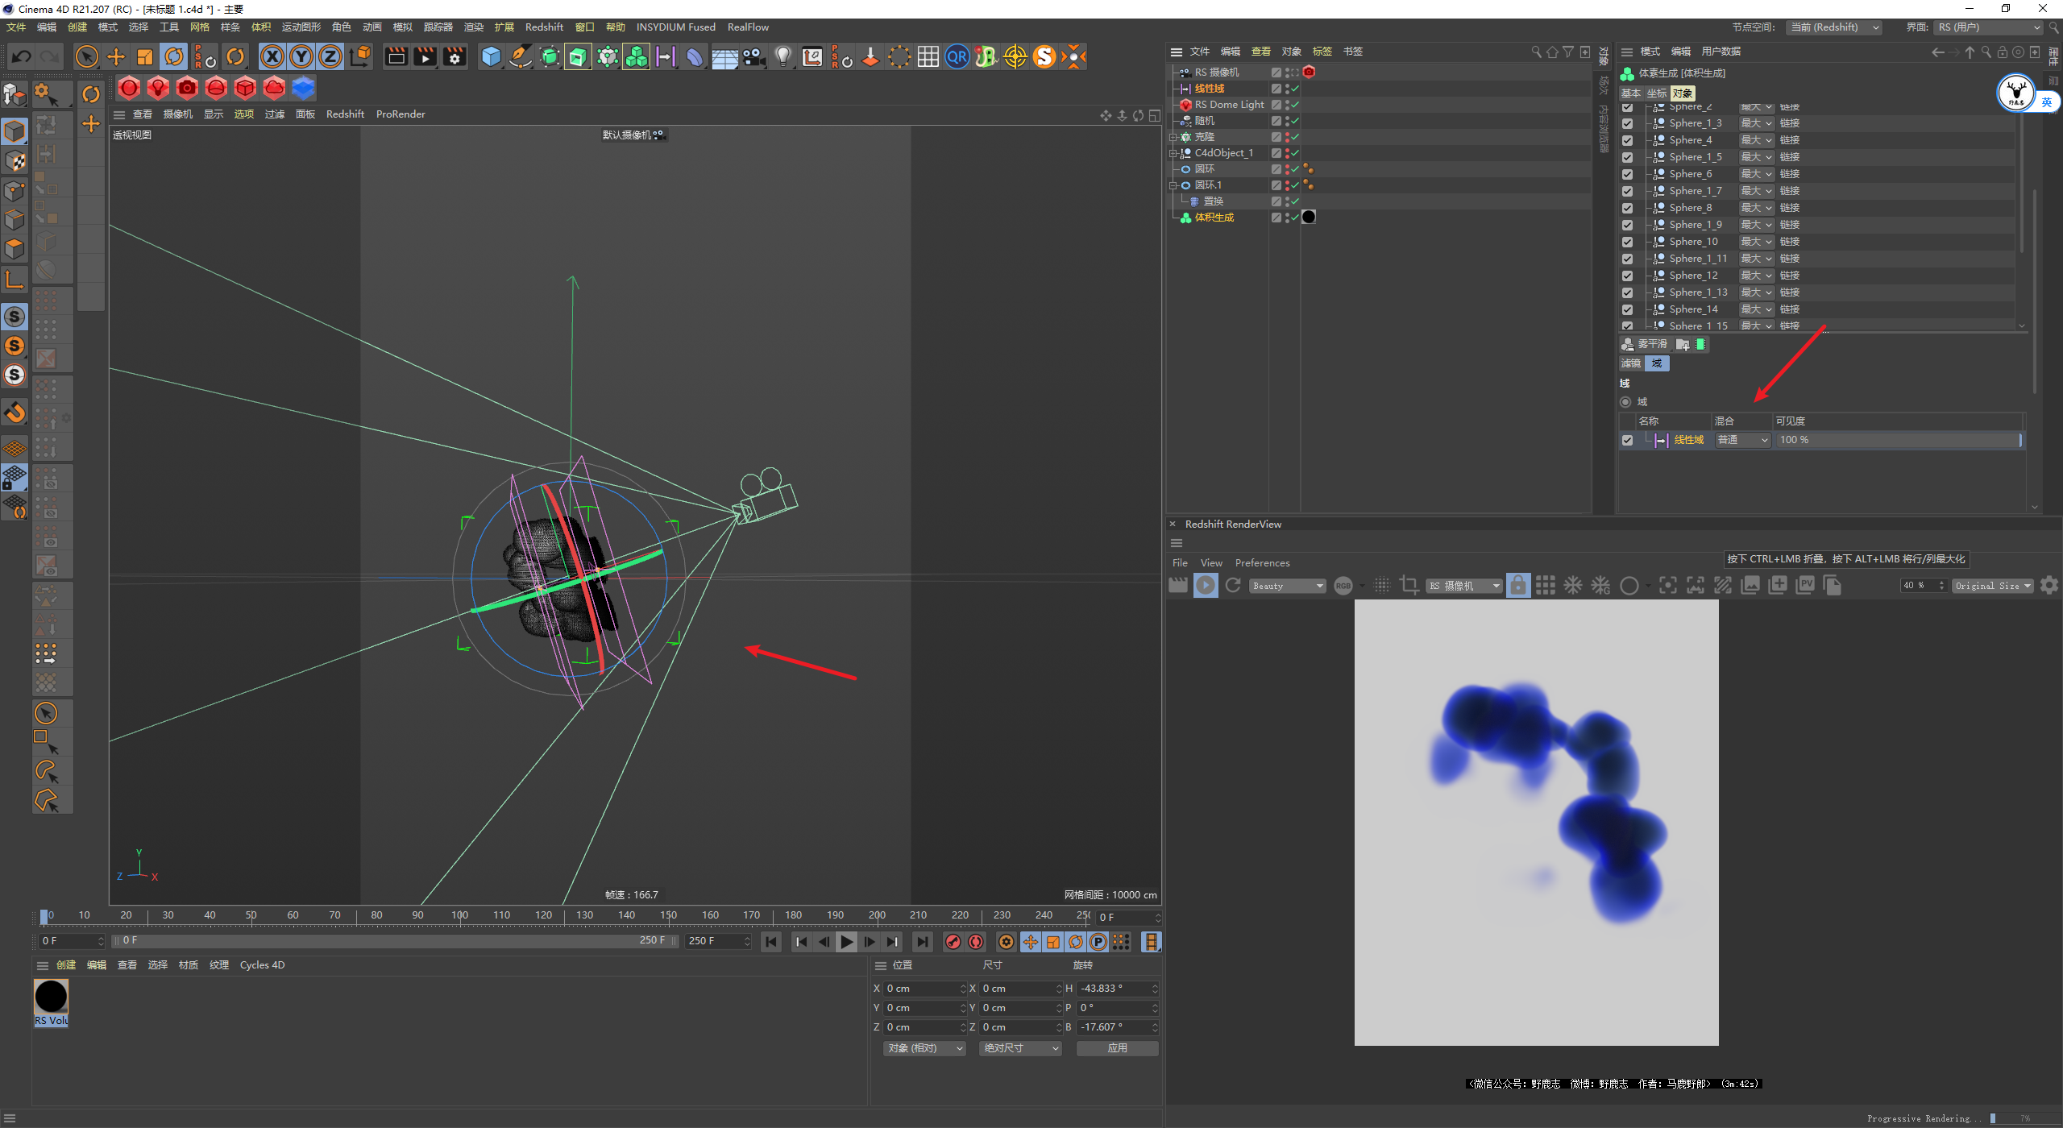The height and width of the screenshot is (1128, 2063).
Task: Uncheck the 线性域 field layer checkbox
Action: pyautogui.click(x=1628, y=440)
